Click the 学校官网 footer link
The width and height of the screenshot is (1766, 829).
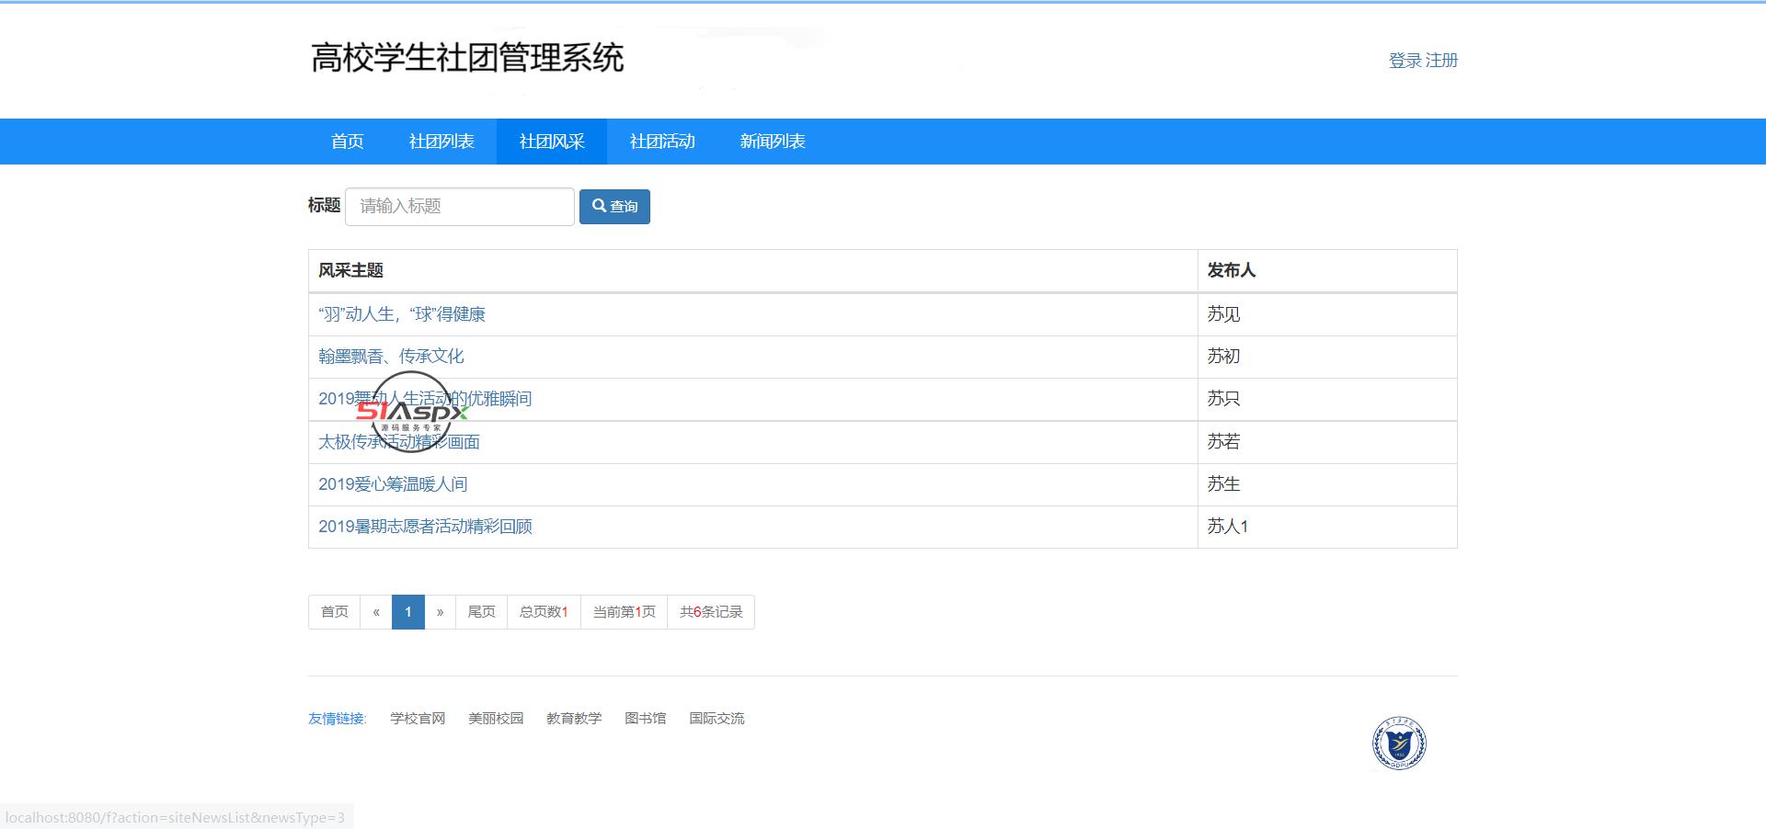tap(418, 719)
